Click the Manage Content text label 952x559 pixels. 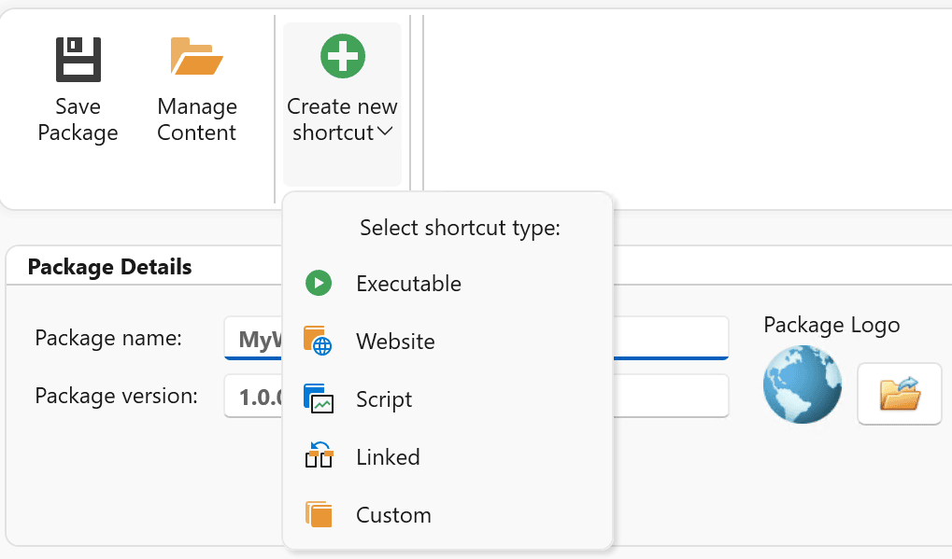[196, 119]
